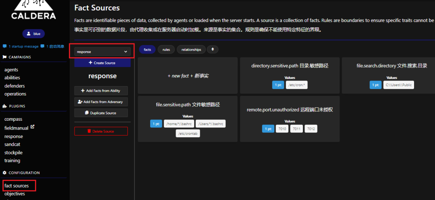
Task: Click the Fact Sources page heading
Action: [97, 8]
